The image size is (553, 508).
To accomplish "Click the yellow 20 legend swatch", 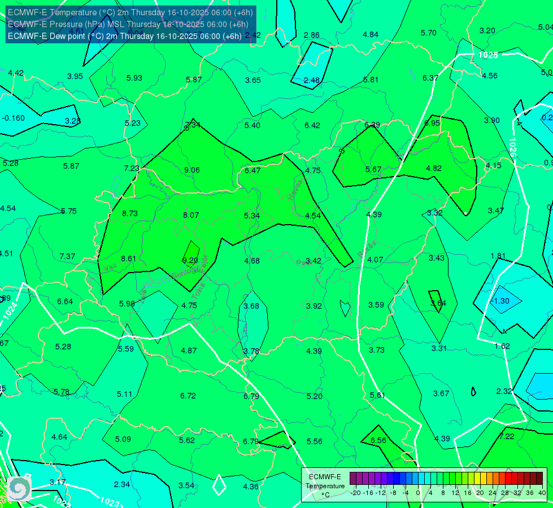I will point(477,479).
